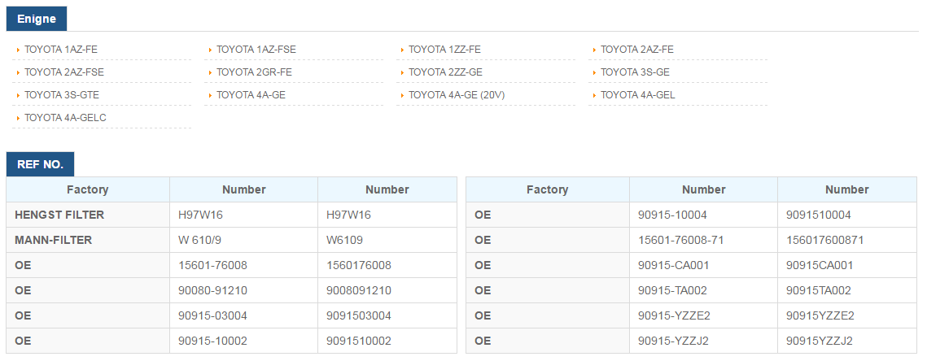The width and height of the screenshot is (927, 361).
Task: Open the TOYOTA 1AZ-FE engine link
Action: [x=61, y=50]
